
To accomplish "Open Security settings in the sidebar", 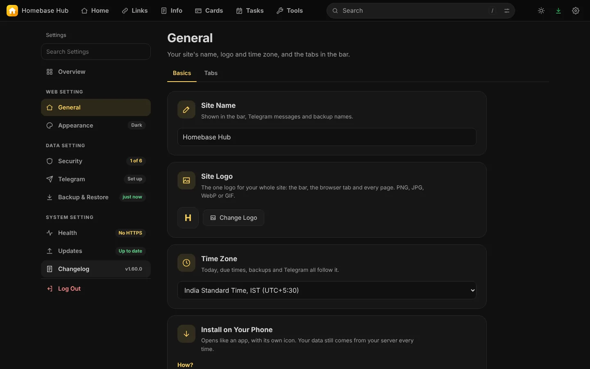I will [x=96, y=161].
